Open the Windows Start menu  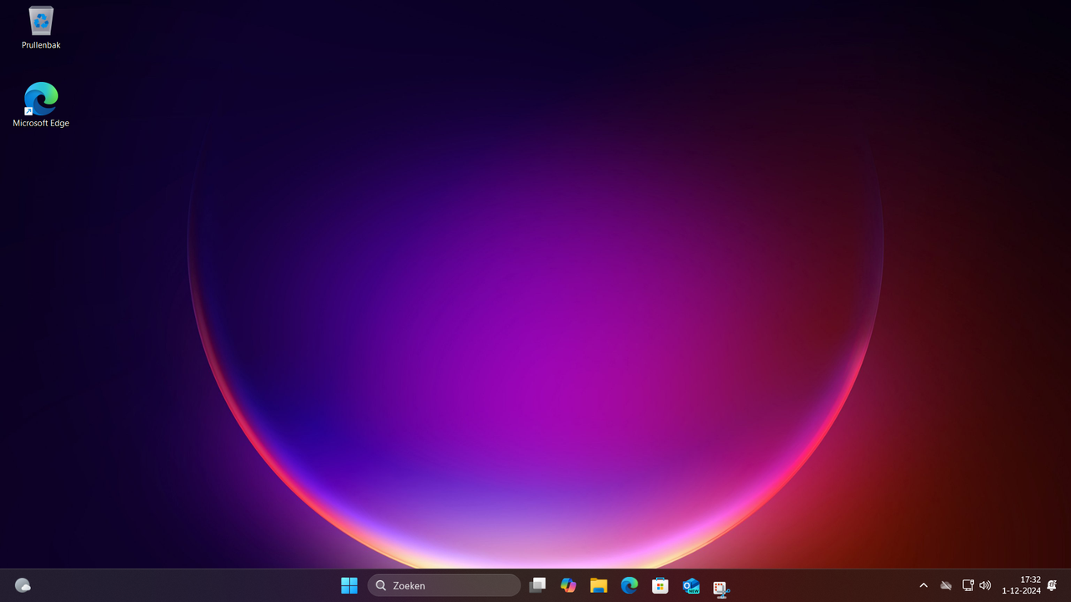click(349, 585)
